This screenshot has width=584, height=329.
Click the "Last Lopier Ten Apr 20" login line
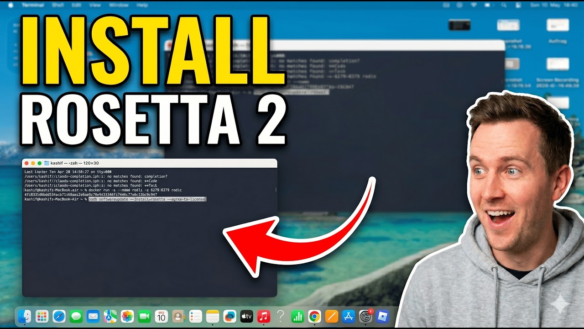pos(68,172)
